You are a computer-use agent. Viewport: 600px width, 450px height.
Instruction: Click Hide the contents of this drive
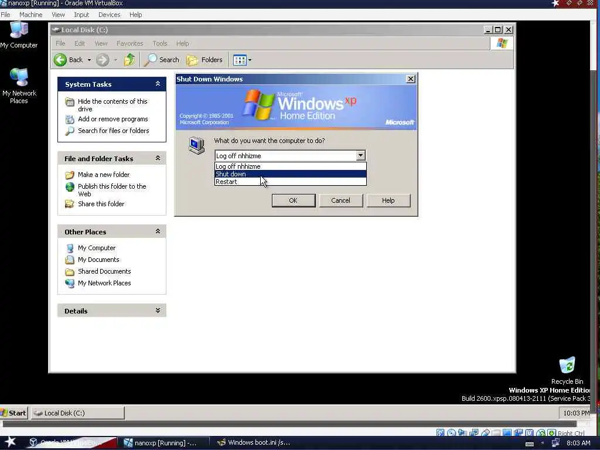pyautogui.click(x=112, y=105)
